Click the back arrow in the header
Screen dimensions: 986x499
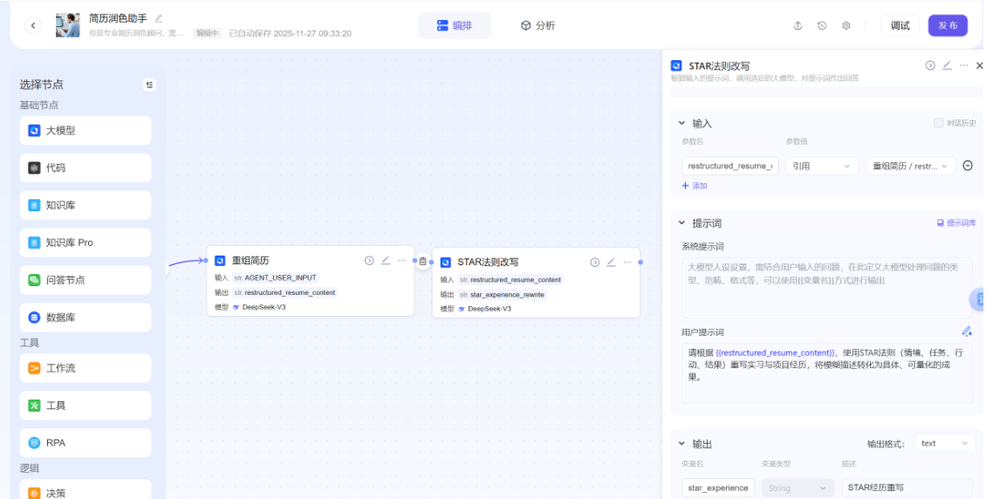click(x=33, y=25)
